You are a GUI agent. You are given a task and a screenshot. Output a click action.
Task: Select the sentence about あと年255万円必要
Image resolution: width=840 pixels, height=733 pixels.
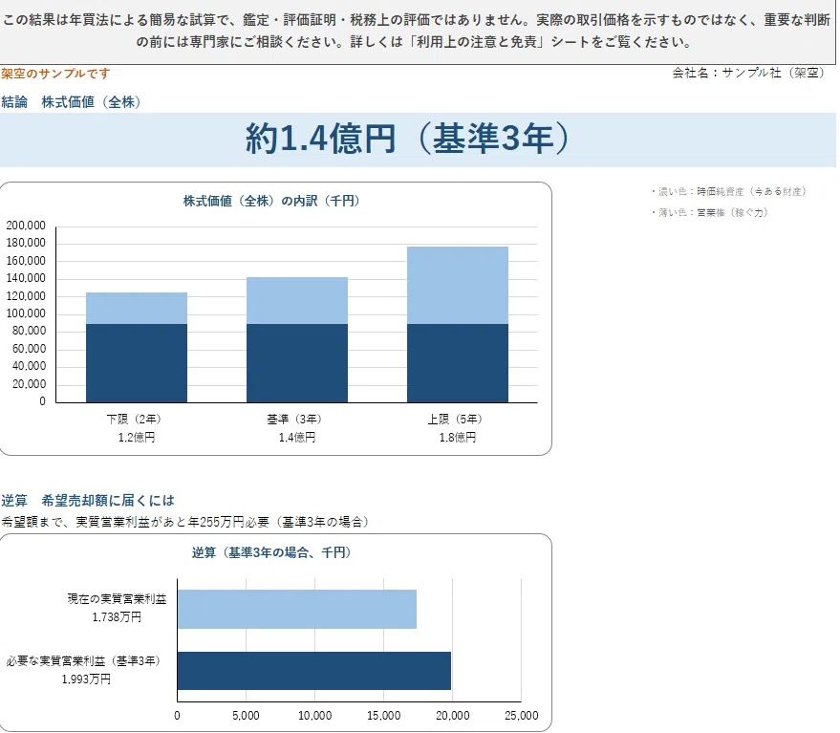[185, 522]
